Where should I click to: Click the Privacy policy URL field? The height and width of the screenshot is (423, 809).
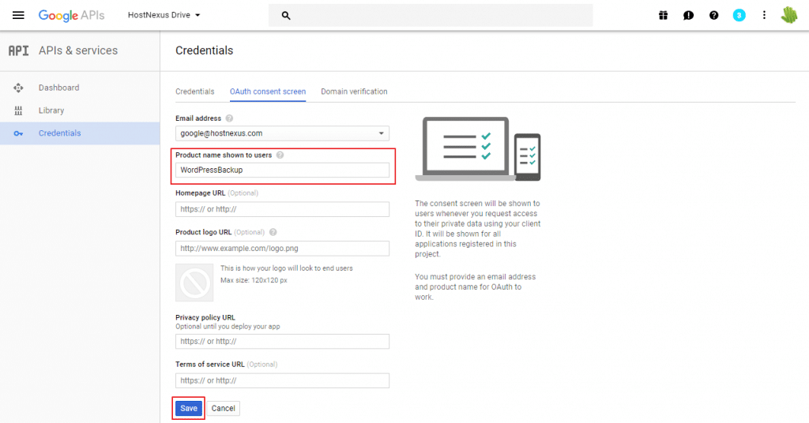(282, 342)
